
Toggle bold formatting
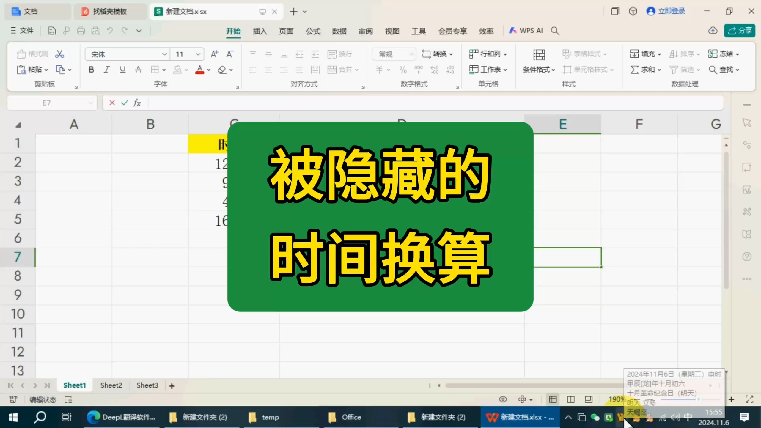coord(91,70)
